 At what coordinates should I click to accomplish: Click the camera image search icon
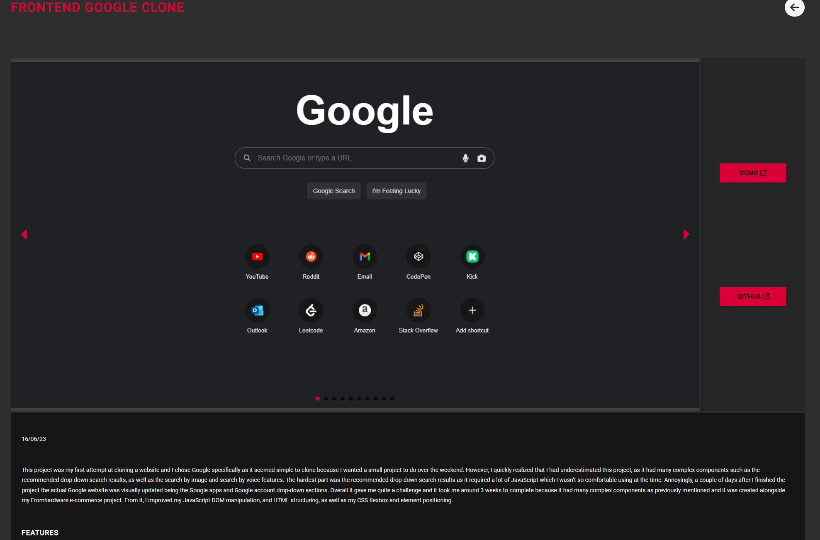(481, 158)
